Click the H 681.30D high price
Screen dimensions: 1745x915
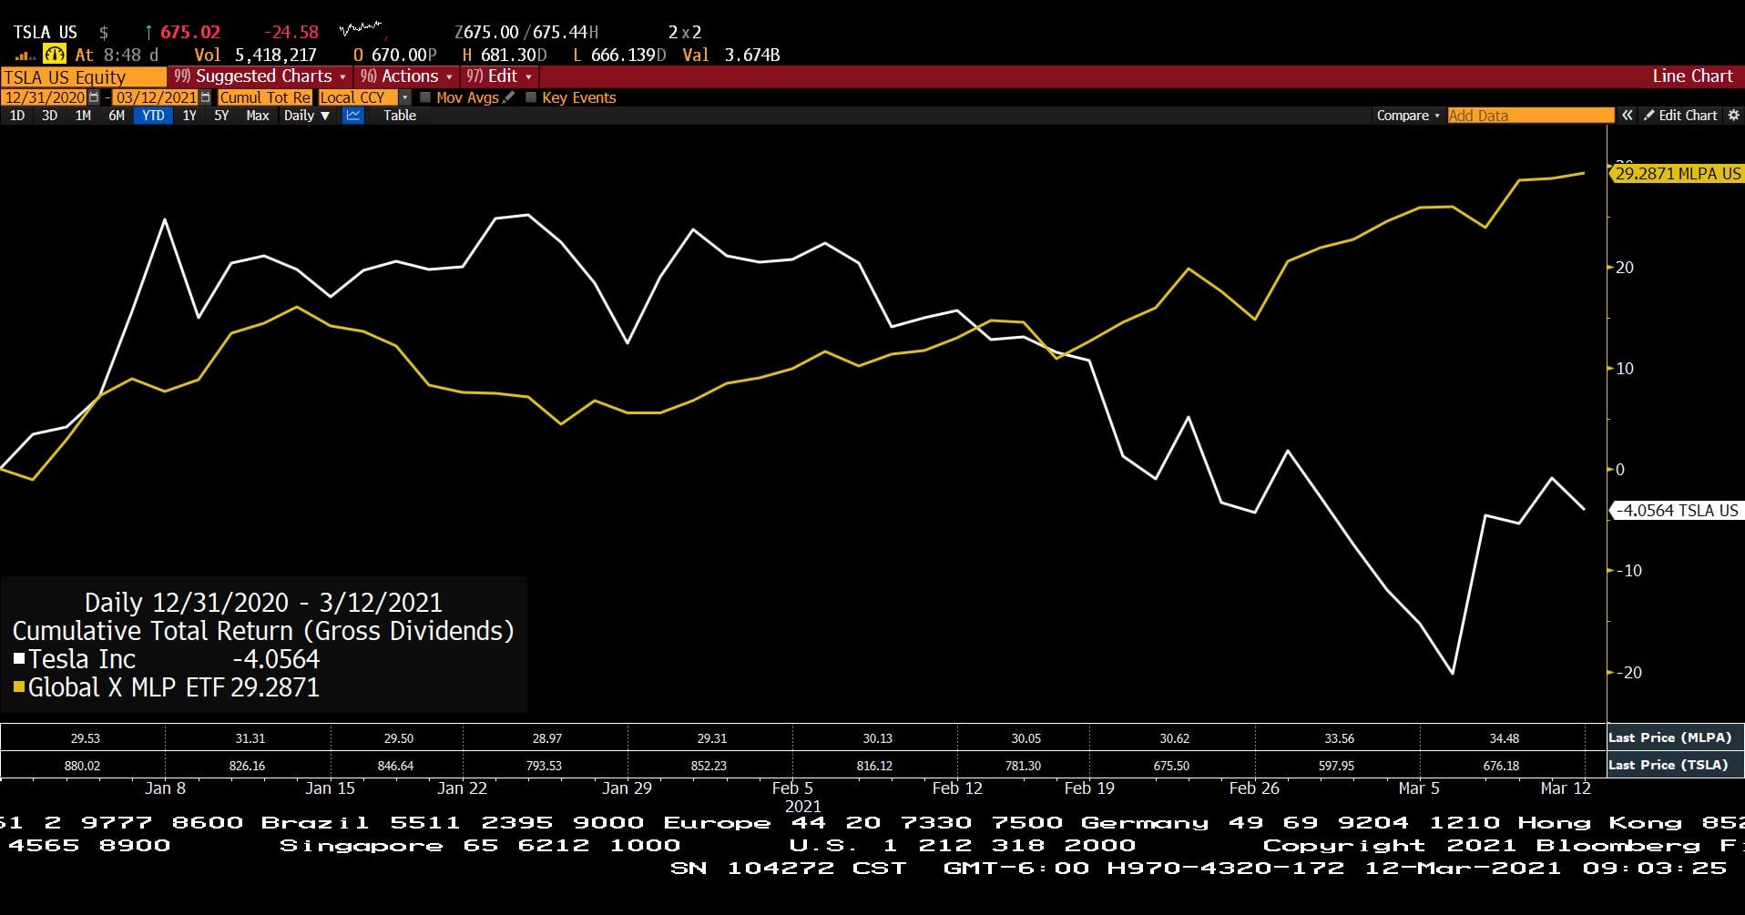coord(505,56)
